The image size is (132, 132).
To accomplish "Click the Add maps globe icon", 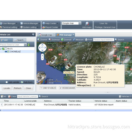I will click(x=87, y=23).
